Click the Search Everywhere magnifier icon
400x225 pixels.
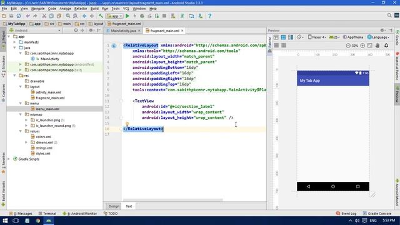coord(389,16)
